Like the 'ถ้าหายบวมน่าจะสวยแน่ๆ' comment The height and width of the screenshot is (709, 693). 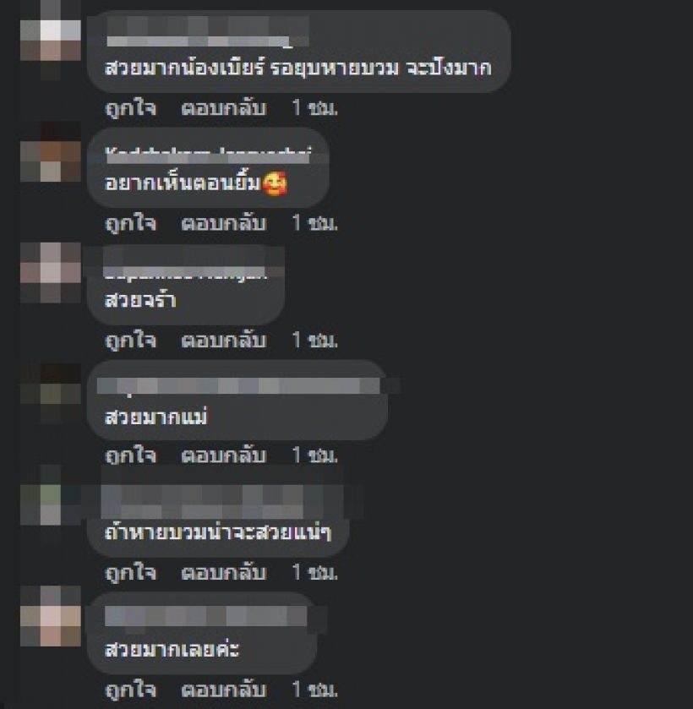tap(131, 573)
